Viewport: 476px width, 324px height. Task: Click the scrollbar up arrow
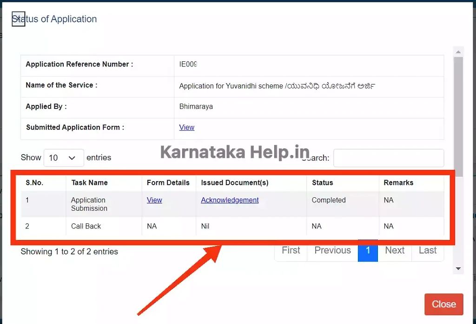tap(458, 52)
